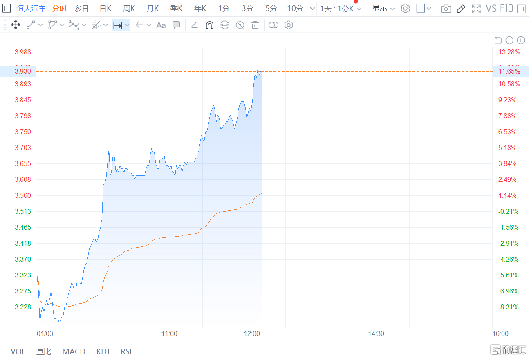
Task: Click the 3.988 price axis label
Action: click(x=23, y=52)
